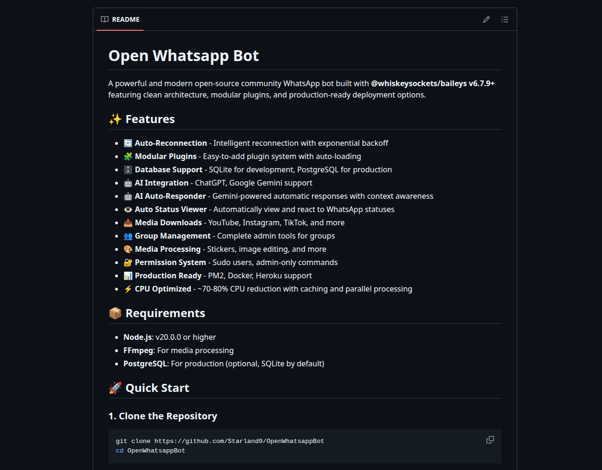Click the robot icon beside AI Integration
This screenshot has height=470, width=602.
click(127, 182)
